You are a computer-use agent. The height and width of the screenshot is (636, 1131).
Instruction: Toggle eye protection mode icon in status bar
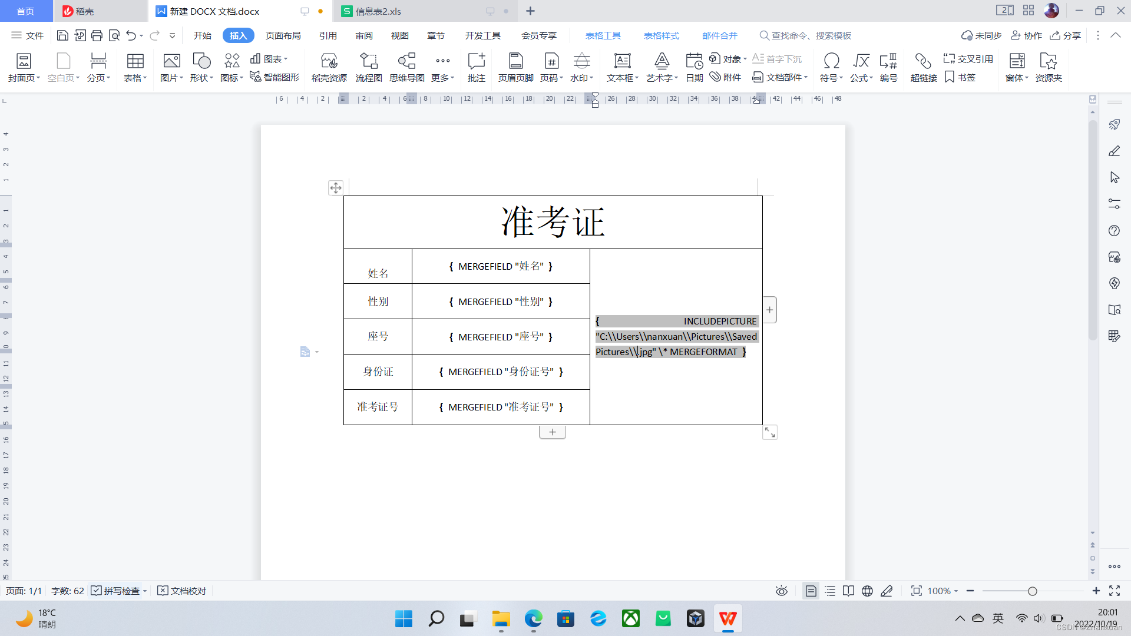(782, 591)
